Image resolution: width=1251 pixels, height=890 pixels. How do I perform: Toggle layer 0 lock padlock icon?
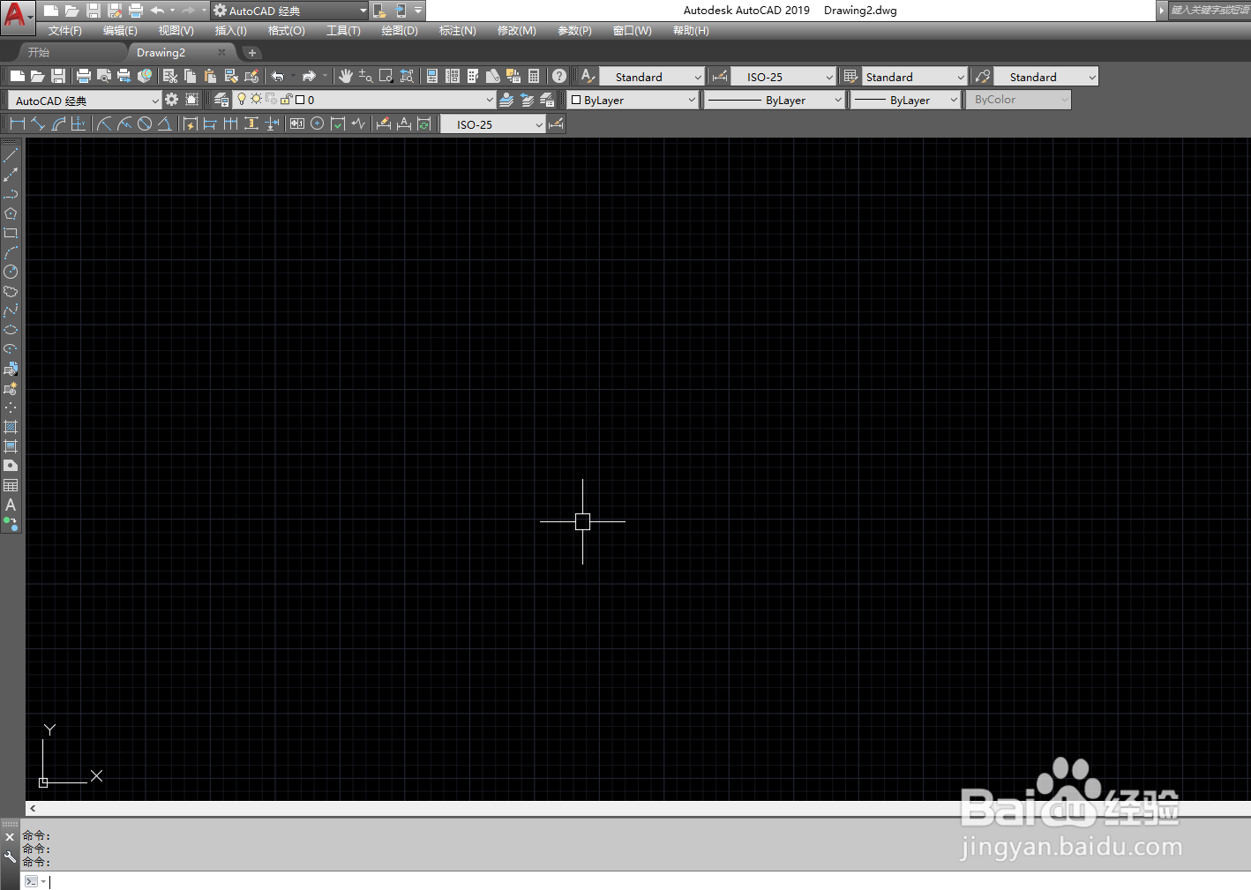click(x=286, y=100)
